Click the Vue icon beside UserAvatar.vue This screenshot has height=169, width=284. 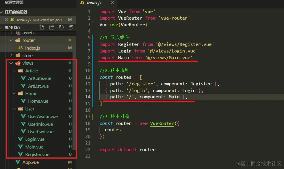pos(23,117)
